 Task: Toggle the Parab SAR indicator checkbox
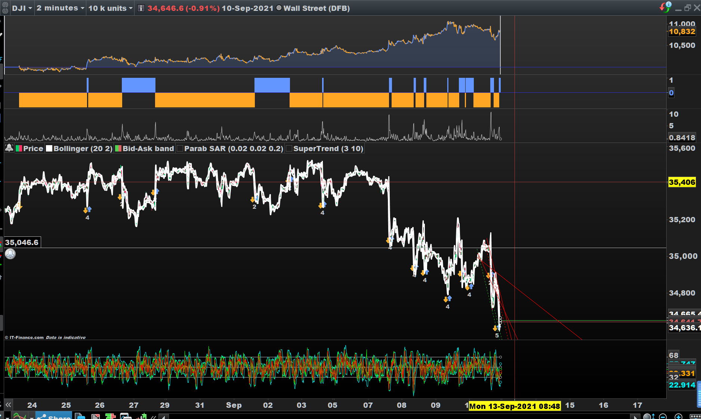pos(180,149)
